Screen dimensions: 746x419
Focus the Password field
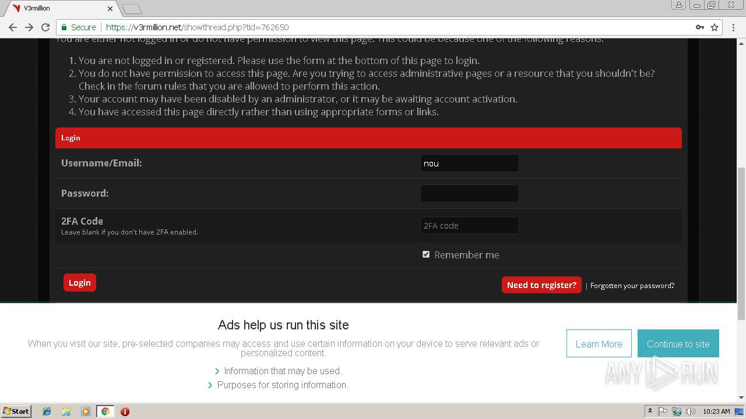tap(469, 193)
